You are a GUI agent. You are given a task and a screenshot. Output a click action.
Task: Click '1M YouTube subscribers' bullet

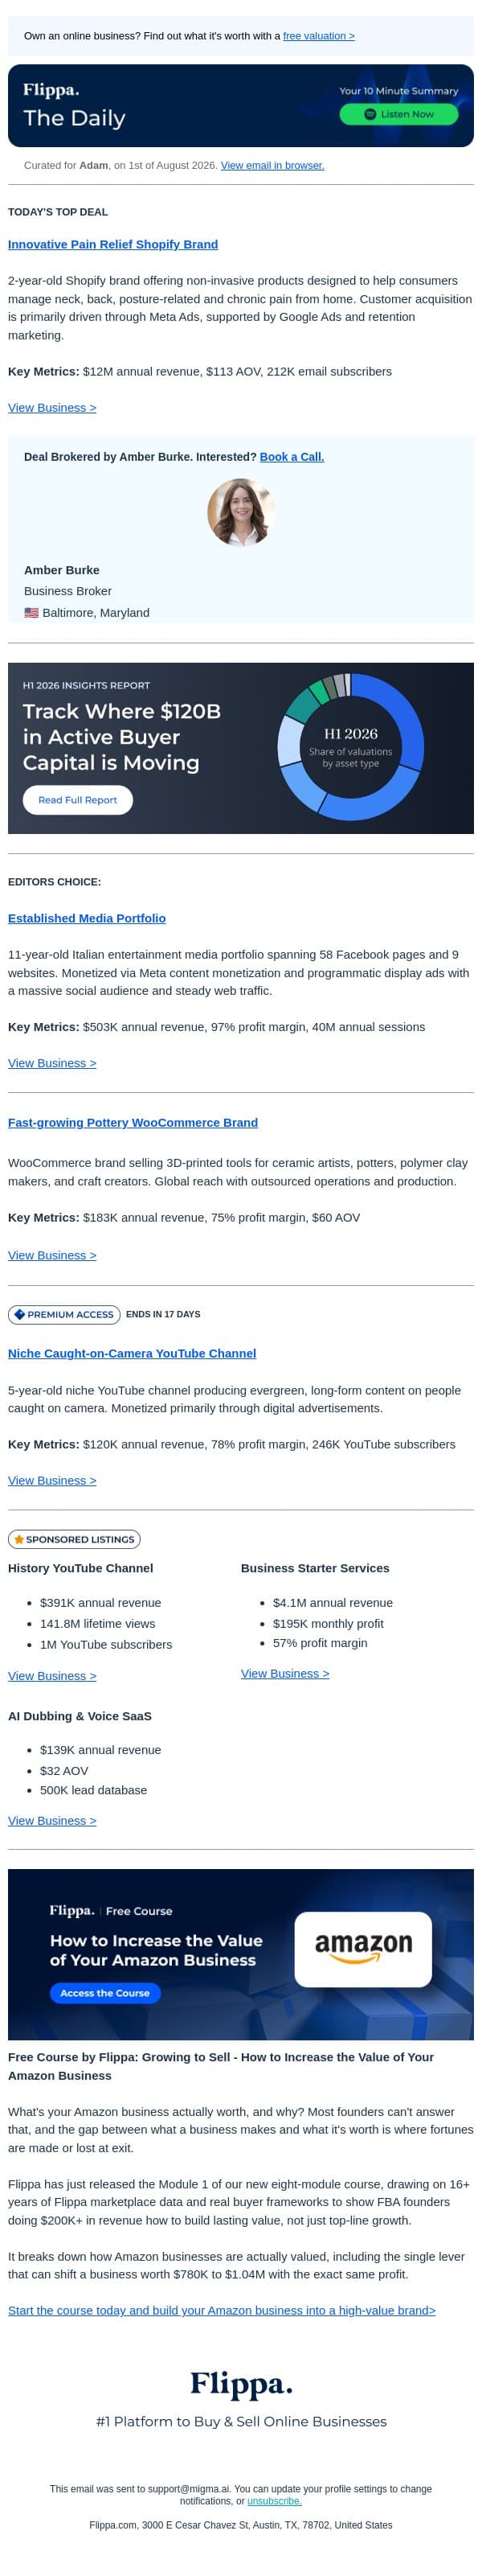point(106,1645)
